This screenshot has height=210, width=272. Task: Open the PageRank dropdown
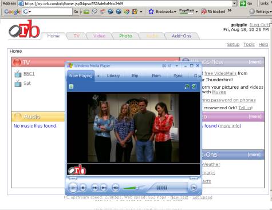point(196,12)
